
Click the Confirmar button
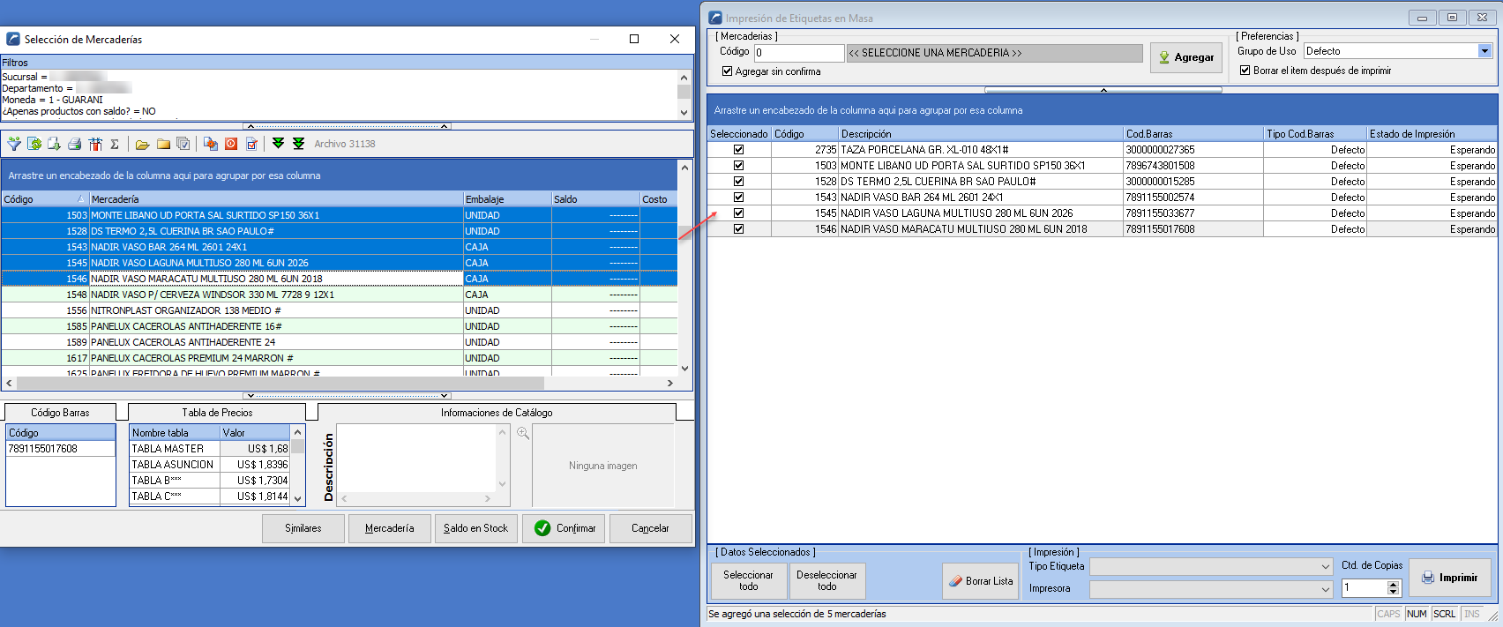(564, 528)
